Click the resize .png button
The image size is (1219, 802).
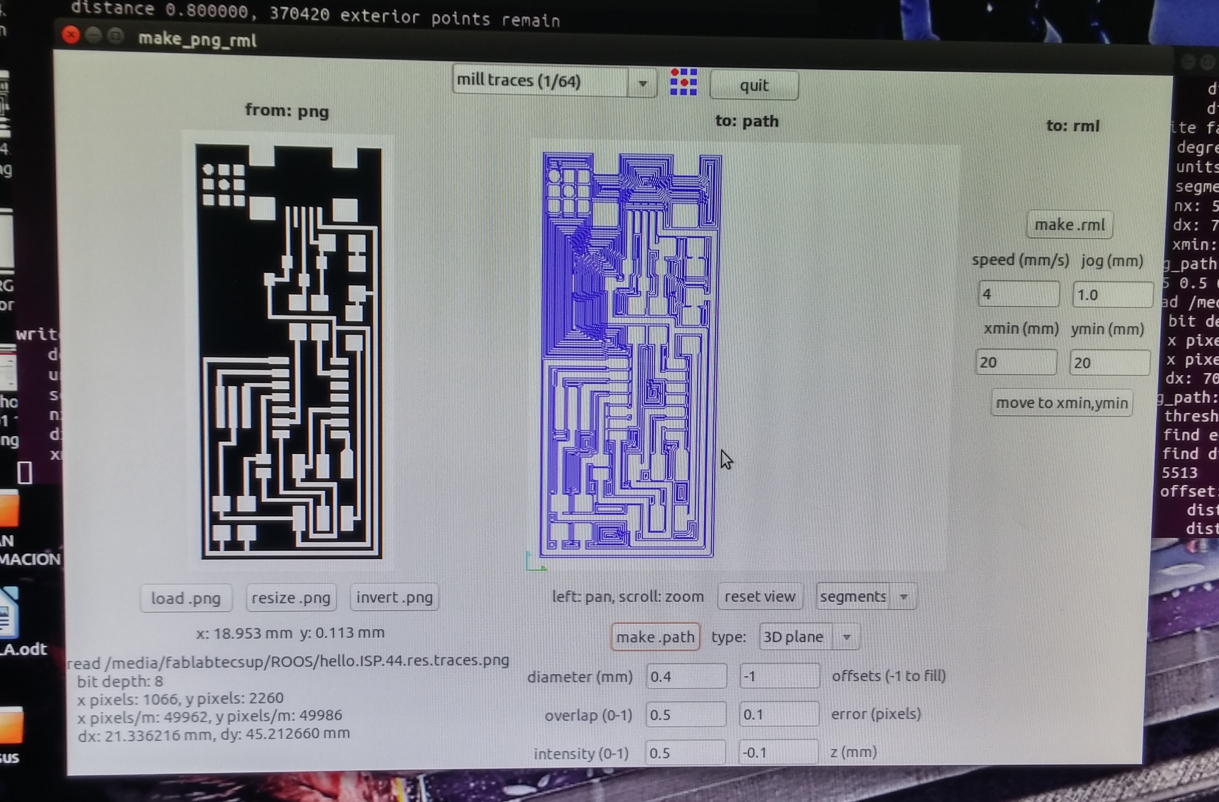[291, 598]
